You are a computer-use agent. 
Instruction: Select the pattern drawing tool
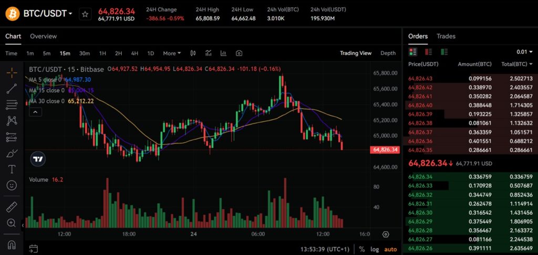pos(12,120)
